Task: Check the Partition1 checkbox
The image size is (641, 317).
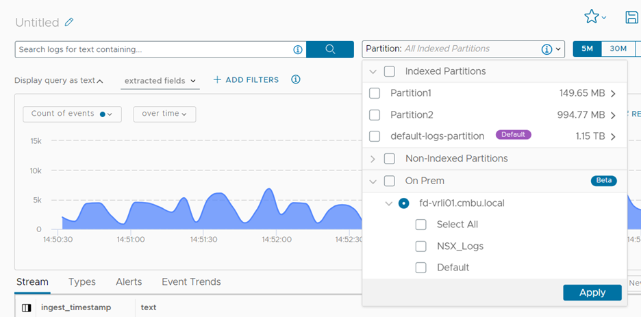Action: 375,93
